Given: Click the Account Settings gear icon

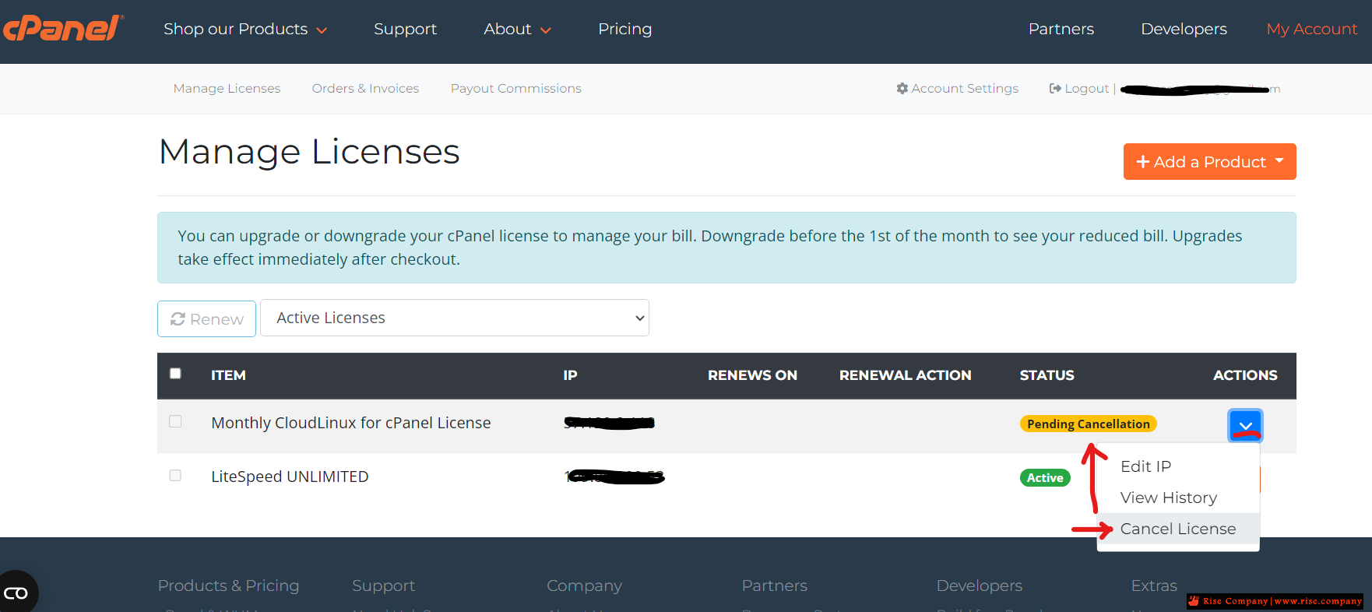Looking at the screenshot, I should click(902, 88).
